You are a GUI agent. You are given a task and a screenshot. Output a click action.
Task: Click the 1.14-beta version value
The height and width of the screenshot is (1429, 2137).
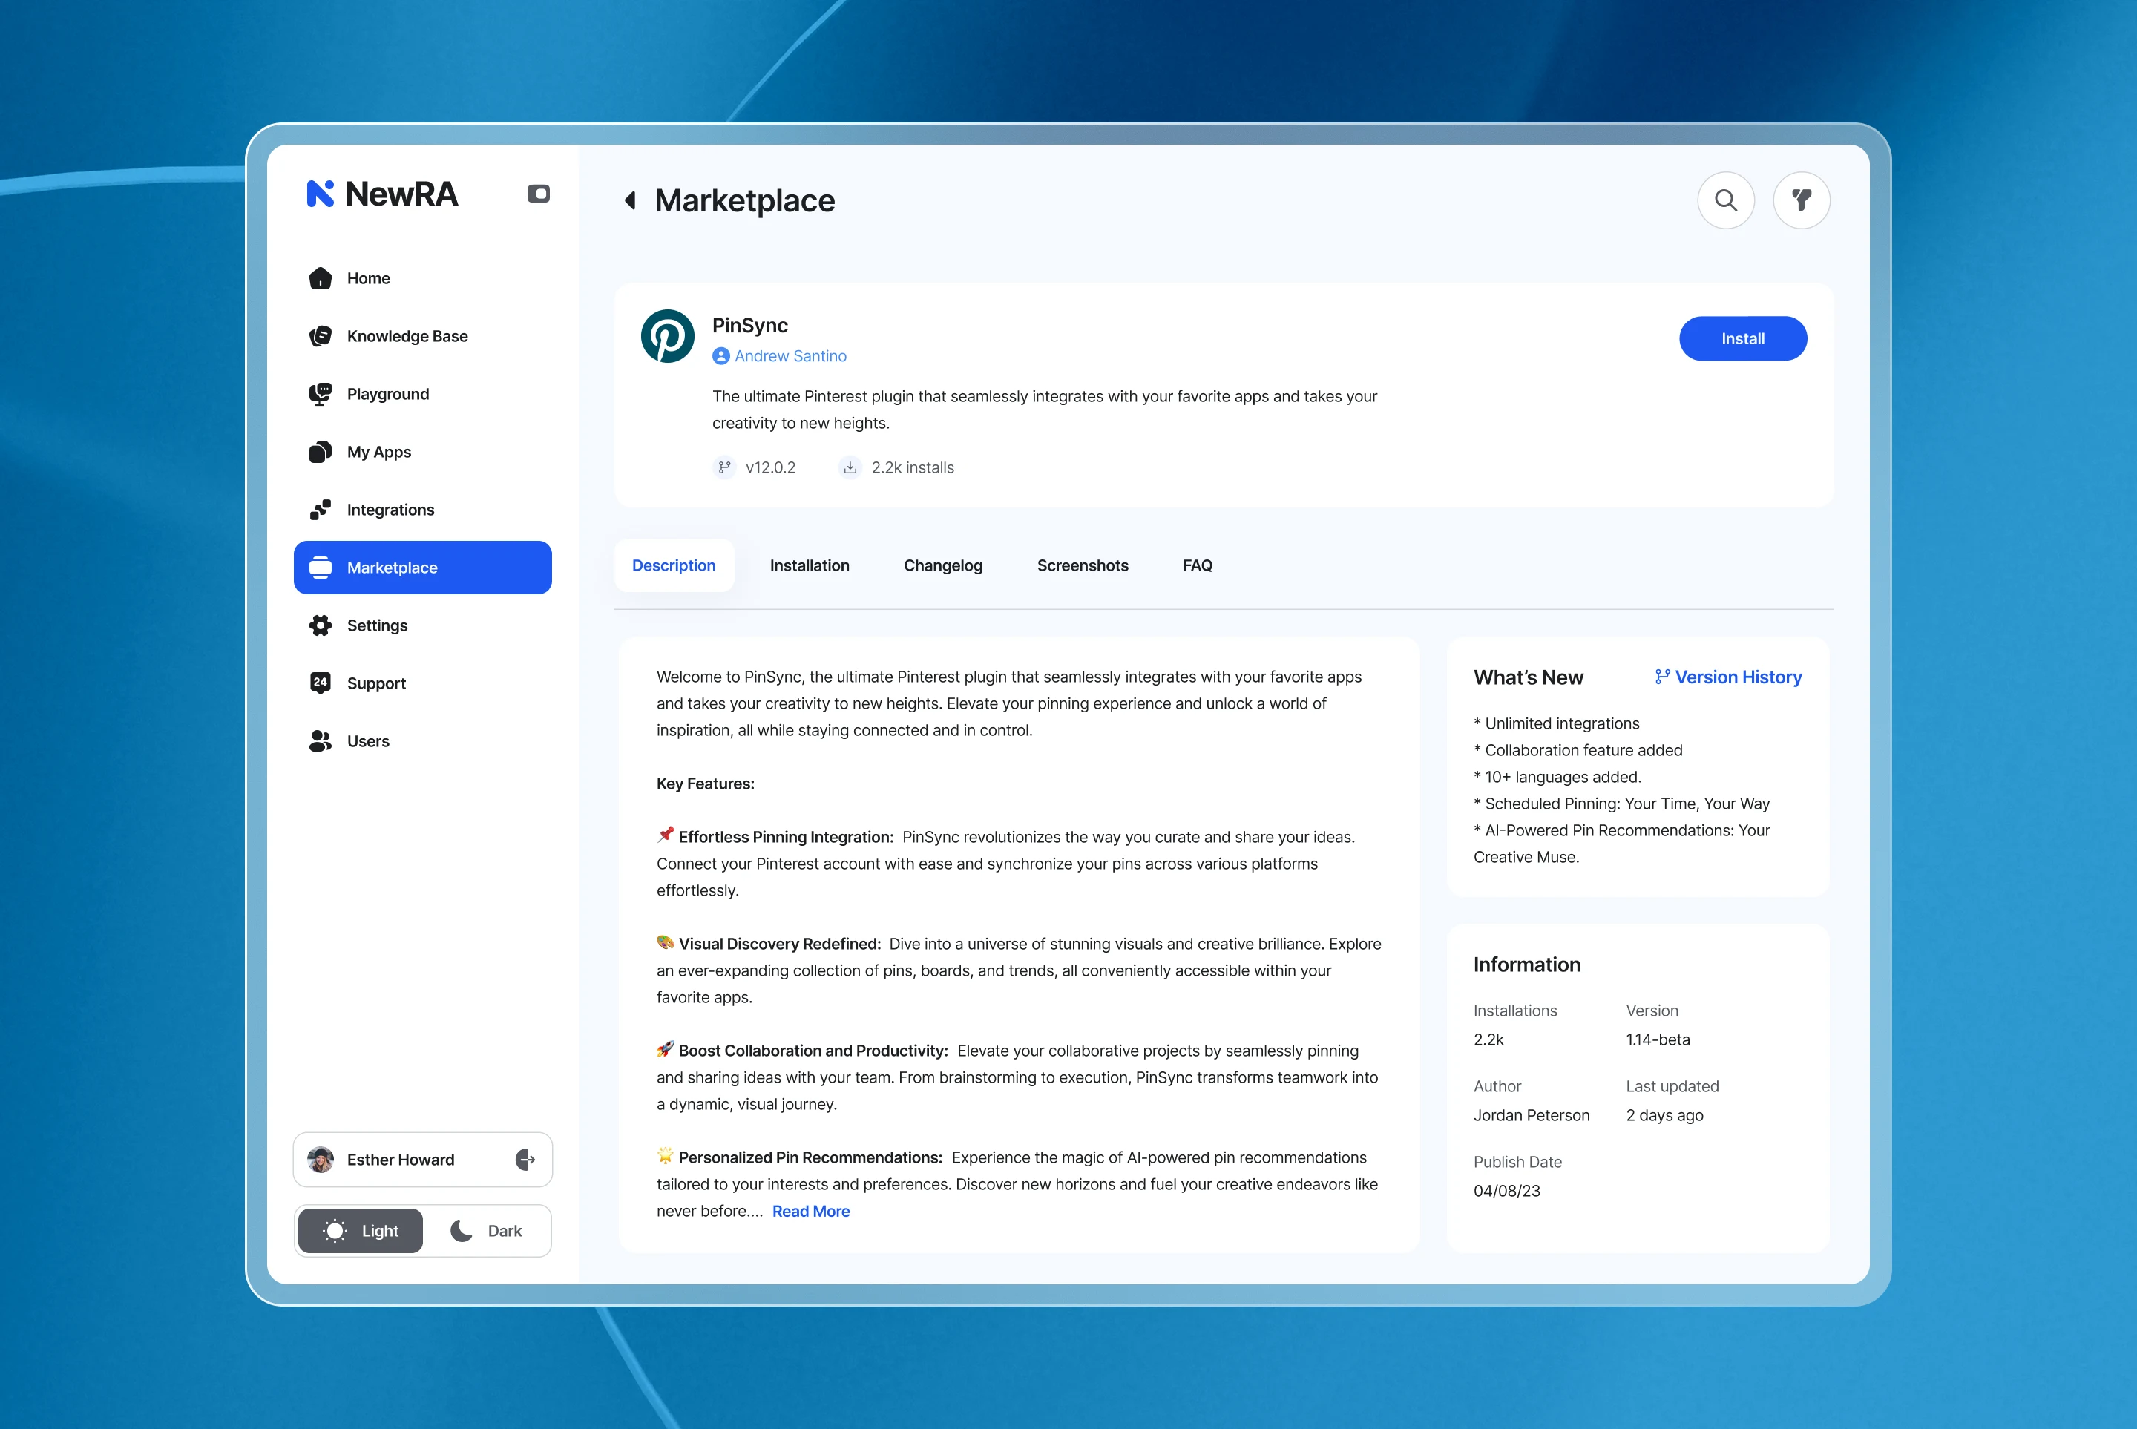[x=1658, y=1040]
